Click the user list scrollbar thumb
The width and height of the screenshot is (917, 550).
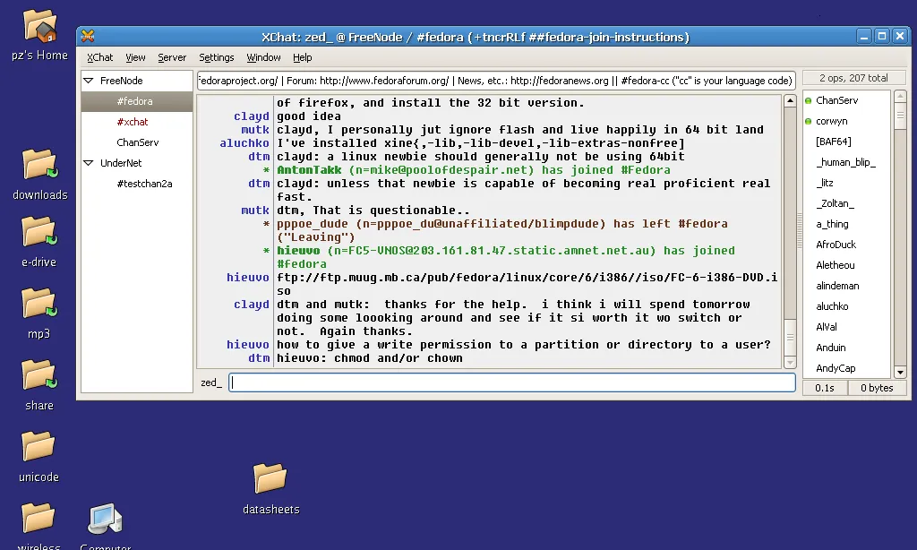[900, 116]
